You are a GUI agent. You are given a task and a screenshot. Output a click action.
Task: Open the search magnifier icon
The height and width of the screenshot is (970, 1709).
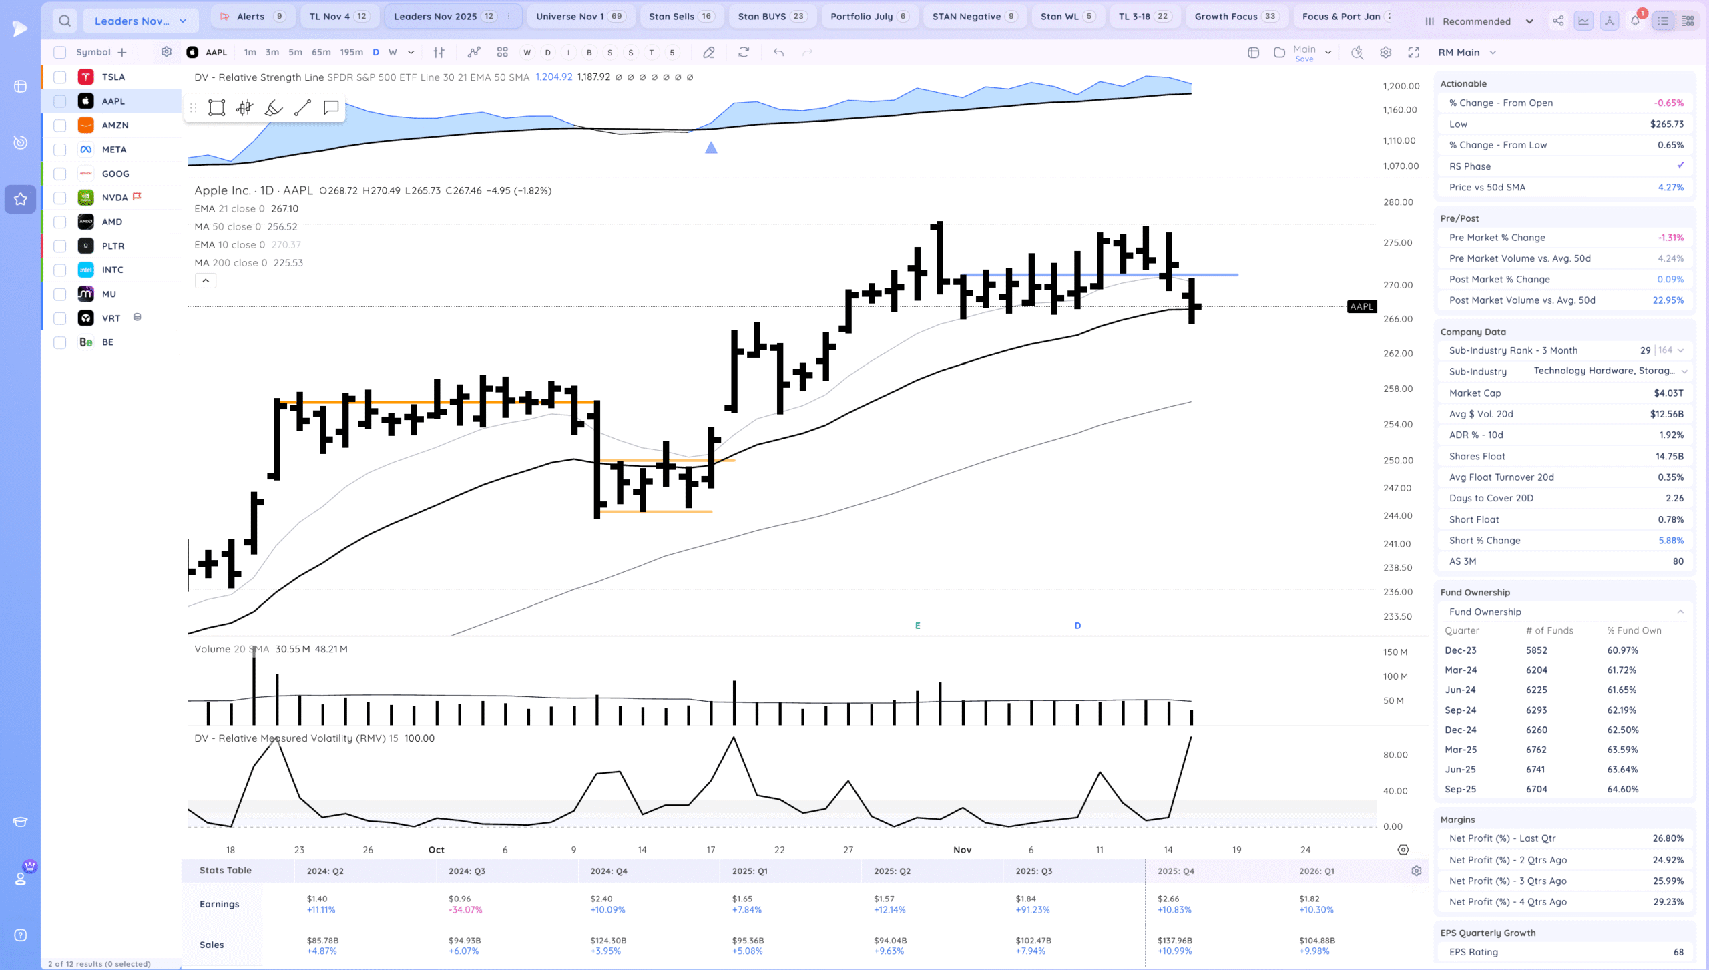[x=65, y=21]
